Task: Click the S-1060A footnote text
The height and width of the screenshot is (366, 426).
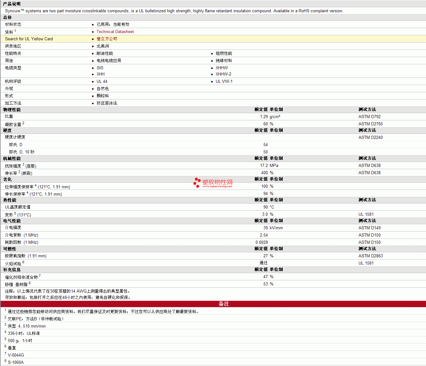Action: (x=16, y=363)
